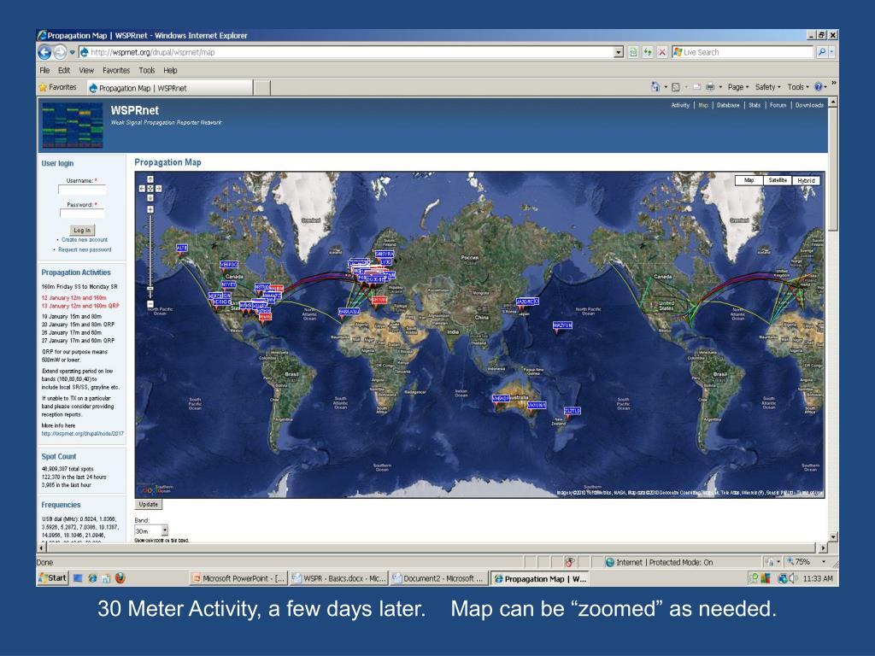This screenshot has width=875, height=656.
Task: Expand the address bar history dropdown
Action: click(619, 52)
